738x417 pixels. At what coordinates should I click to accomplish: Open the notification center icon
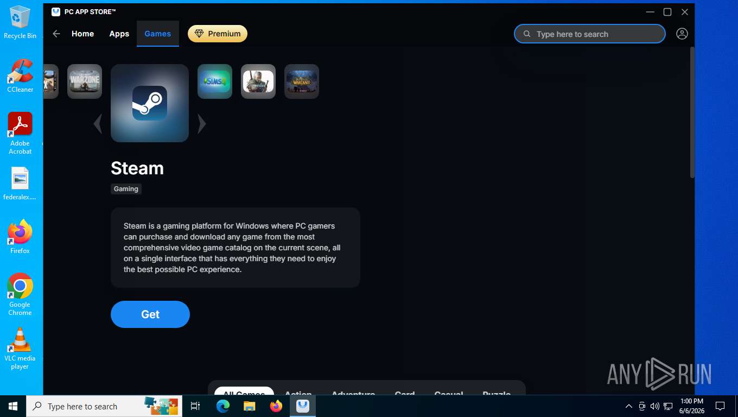click(720, 406)
